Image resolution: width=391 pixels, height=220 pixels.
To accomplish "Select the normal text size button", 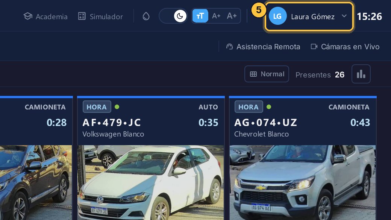I will click(200, 16).
